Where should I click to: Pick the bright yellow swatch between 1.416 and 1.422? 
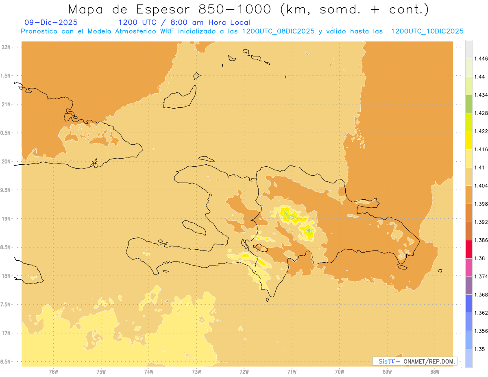click(469, 140)
